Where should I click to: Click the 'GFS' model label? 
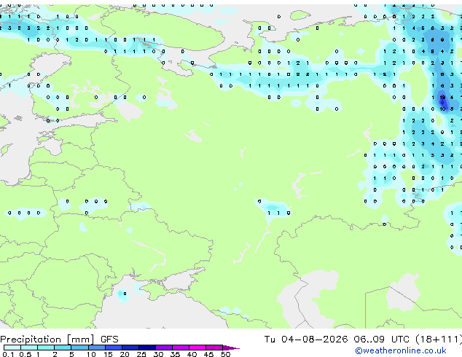pyautogui.click(x=109, y=340)
